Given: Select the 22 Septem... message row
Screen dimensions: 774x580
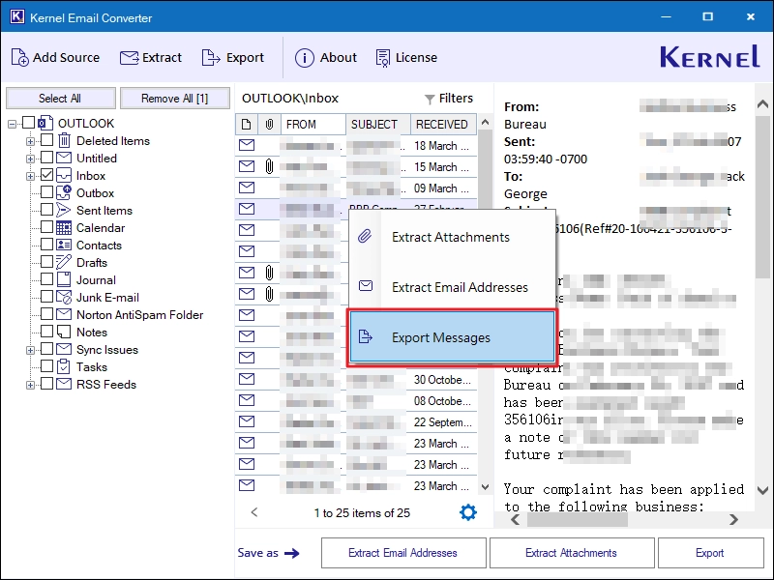Looking at the screenshot, I should pyautogui.click(x=356, y=422).
